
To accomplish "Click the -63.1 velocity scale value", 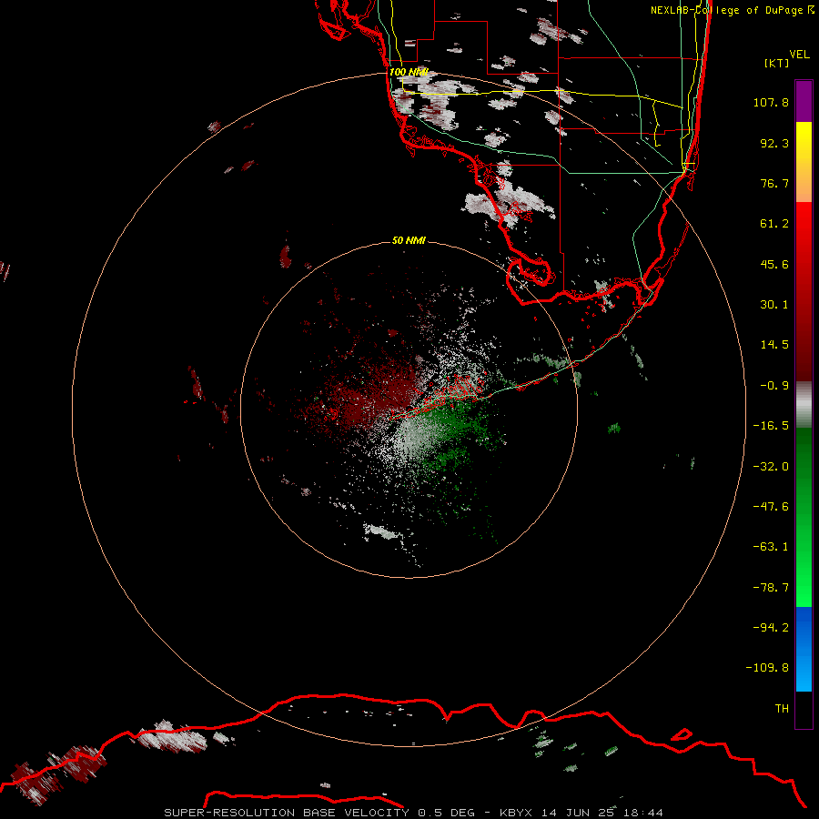I will pos(771,547).
